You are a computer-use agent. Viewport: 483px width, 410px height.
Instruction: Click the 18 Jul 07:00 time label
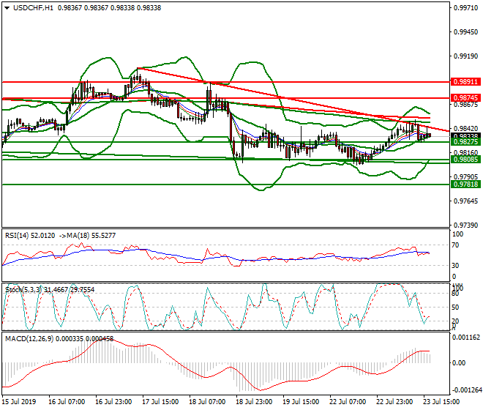207,402
